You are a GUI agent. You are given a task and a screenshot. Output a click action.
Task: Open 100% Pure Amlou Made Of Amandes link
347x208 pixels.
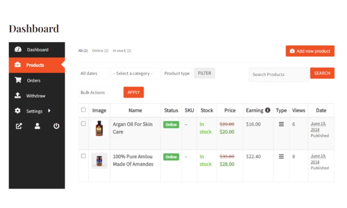point(133,160)
